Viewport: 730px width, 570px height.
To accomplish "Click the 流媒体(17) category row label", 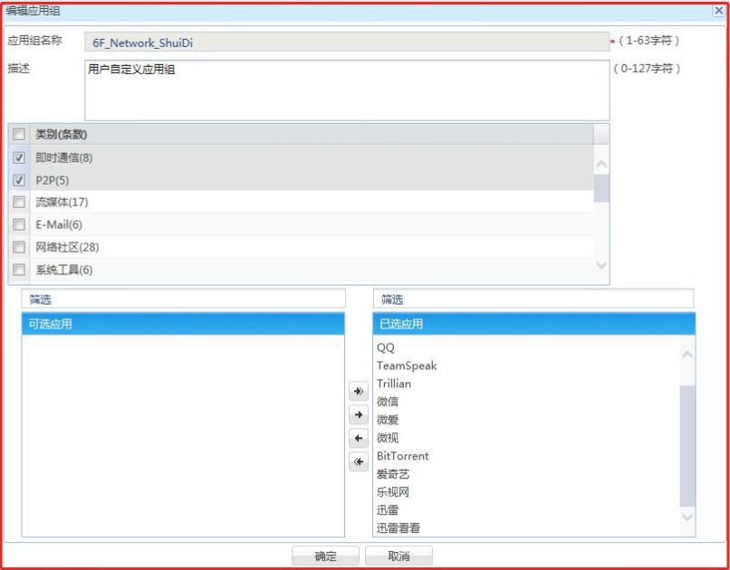I will point(62,202).
